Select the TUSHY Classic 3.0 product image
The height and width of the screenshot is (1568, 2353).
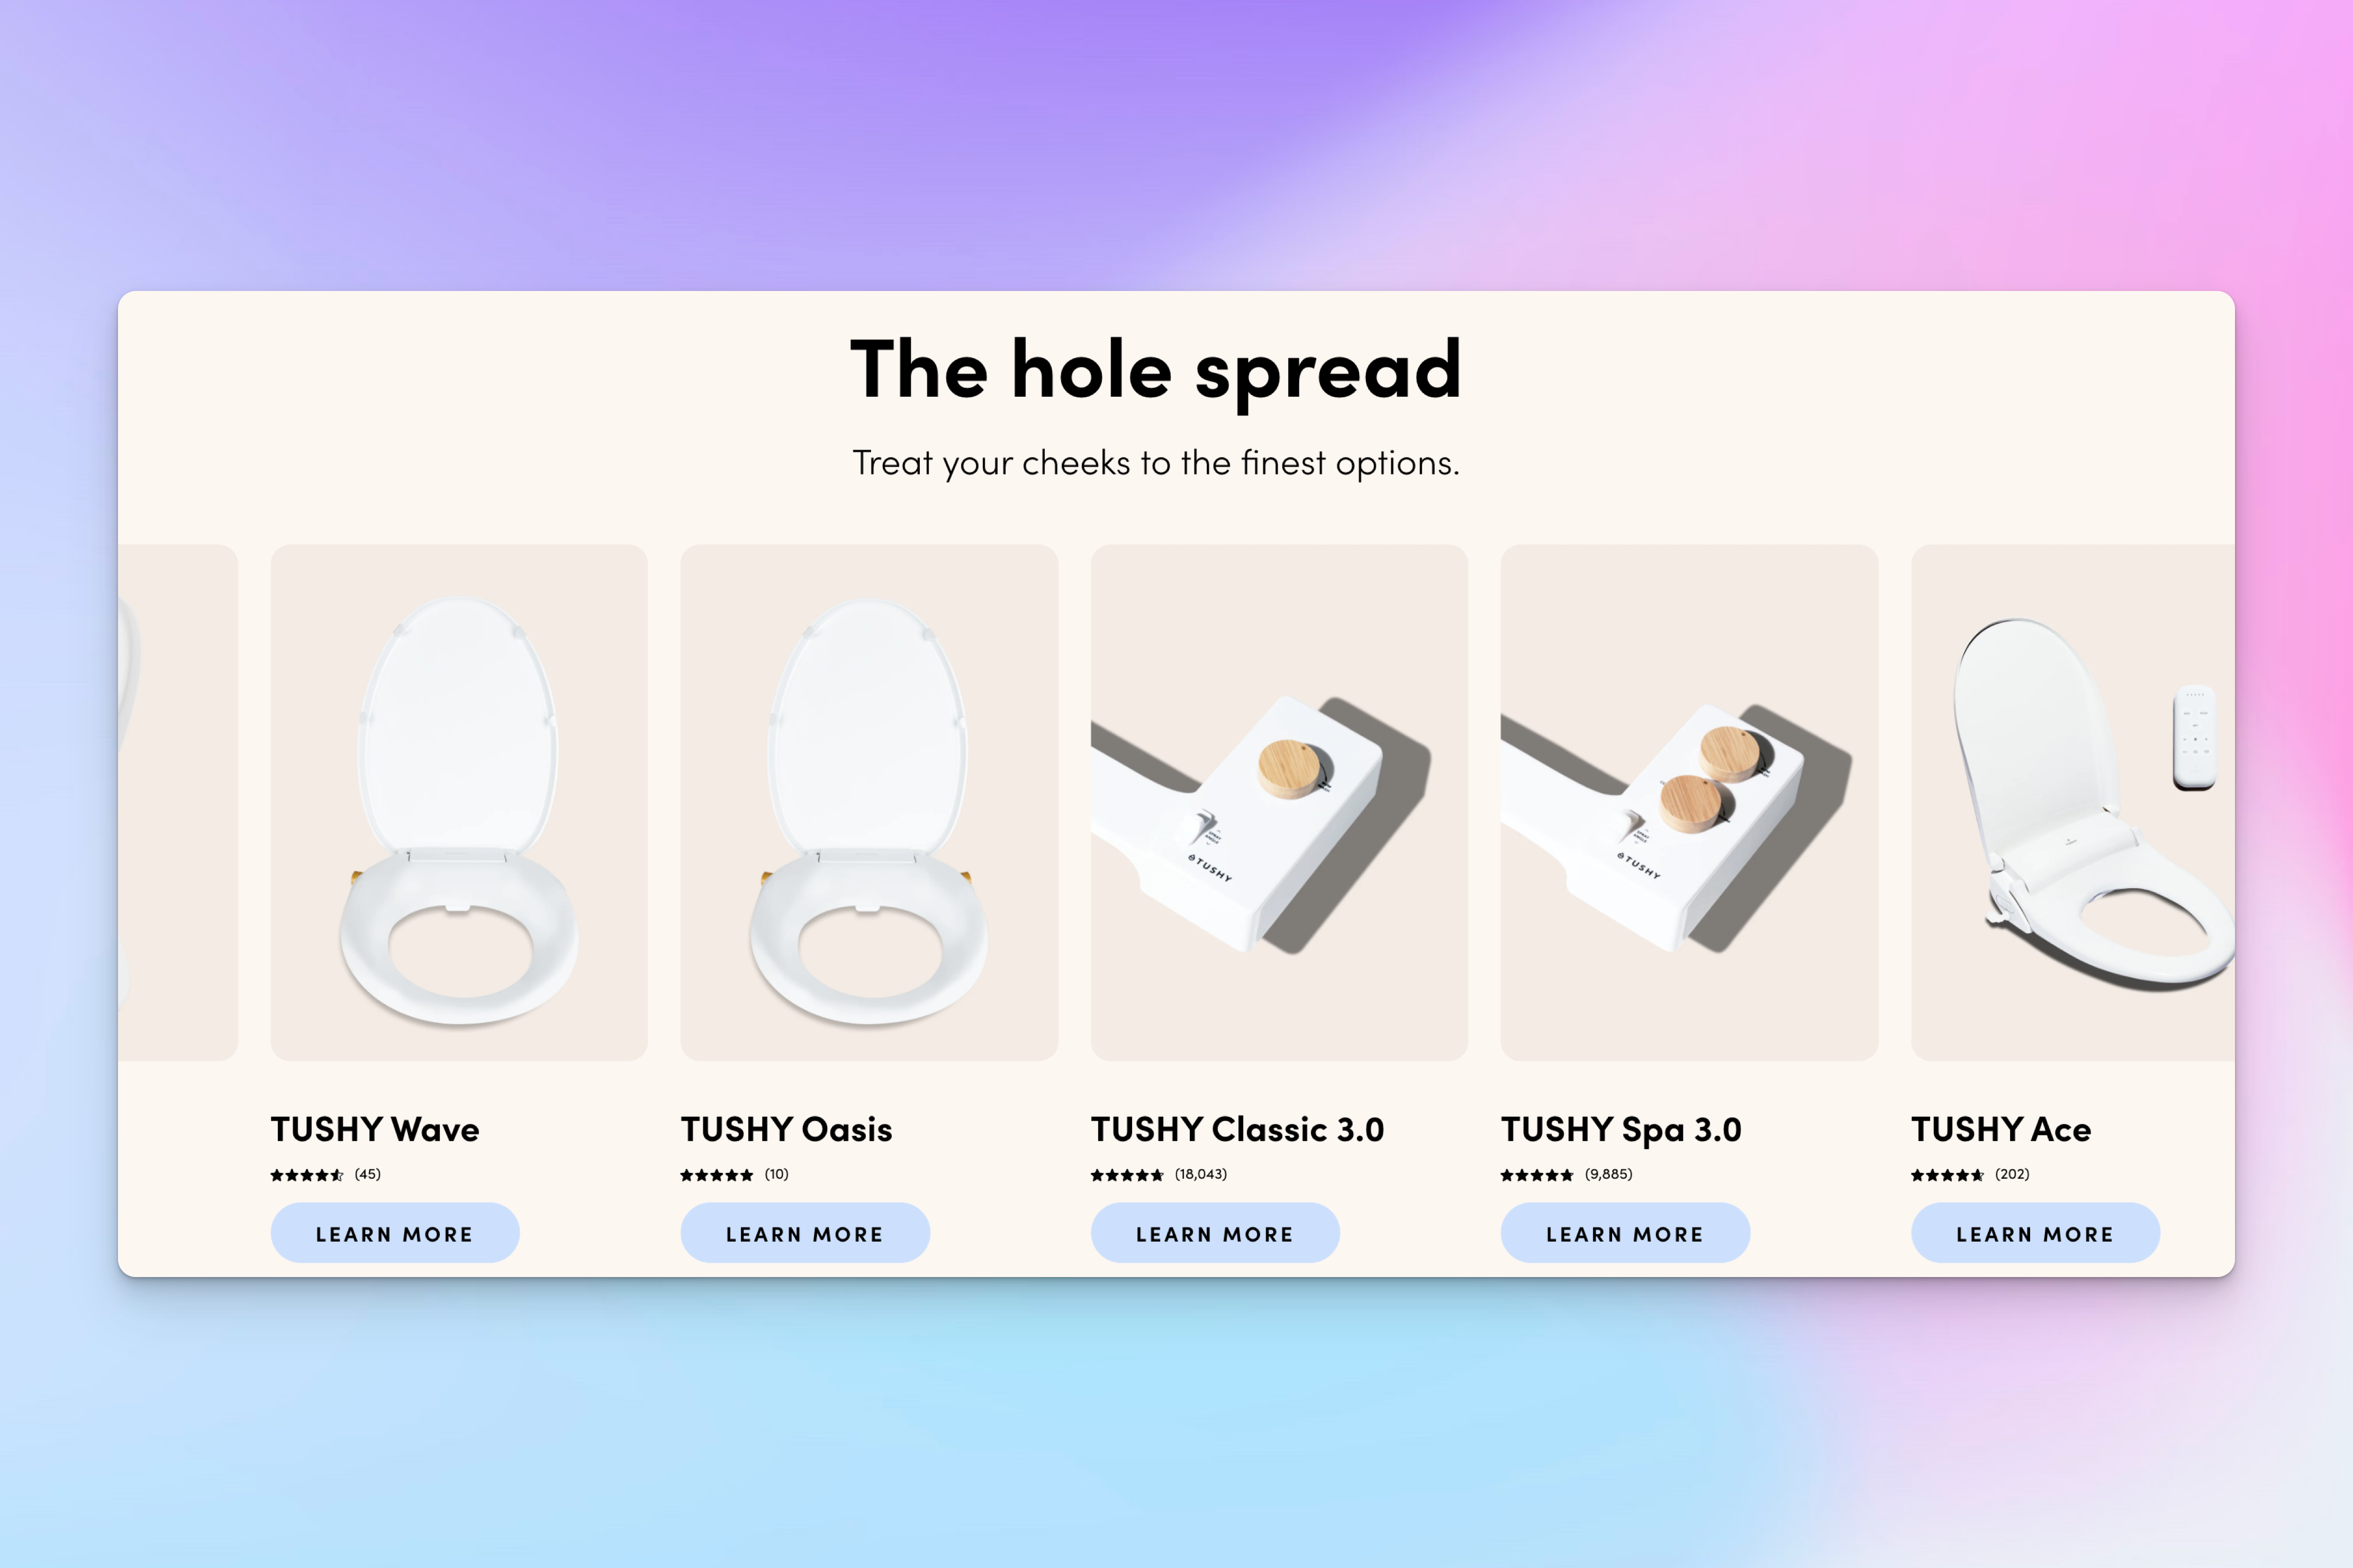coord(1280,802)
